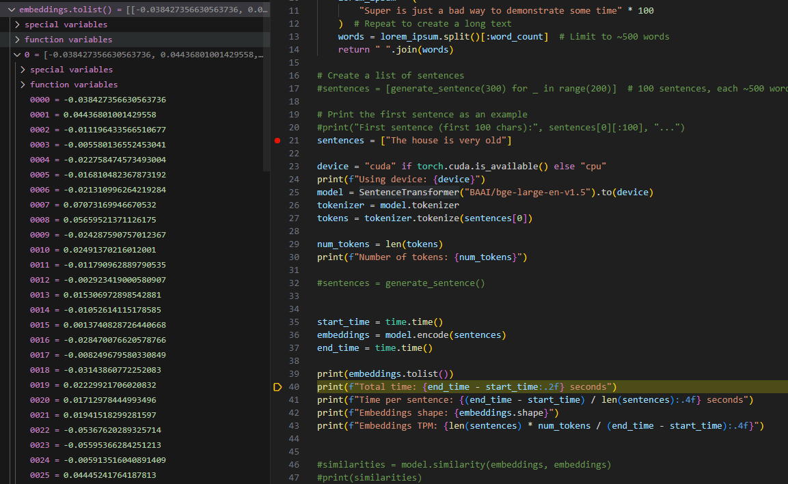Expand special variables nested under item 0
The width and height of the screenshot is (788, 484).
[23, 70]
